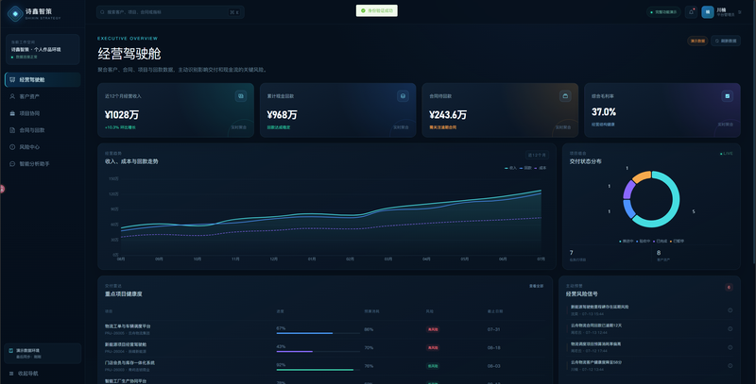Open 客户资产 in the sidebar

43,97
